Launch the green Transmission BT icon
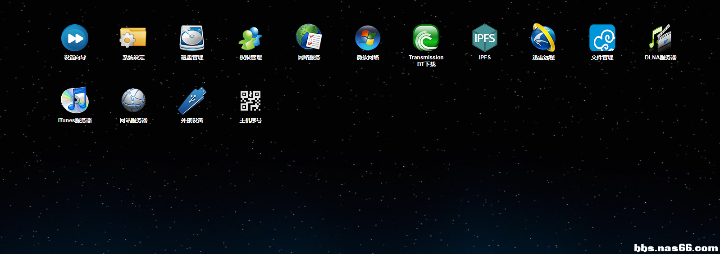This screenshot has height=254, width=720. 426,38
